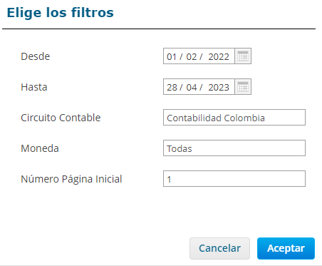Click the Cancelar button
This screenshot has width=322, height=266.
click(219, 248)
